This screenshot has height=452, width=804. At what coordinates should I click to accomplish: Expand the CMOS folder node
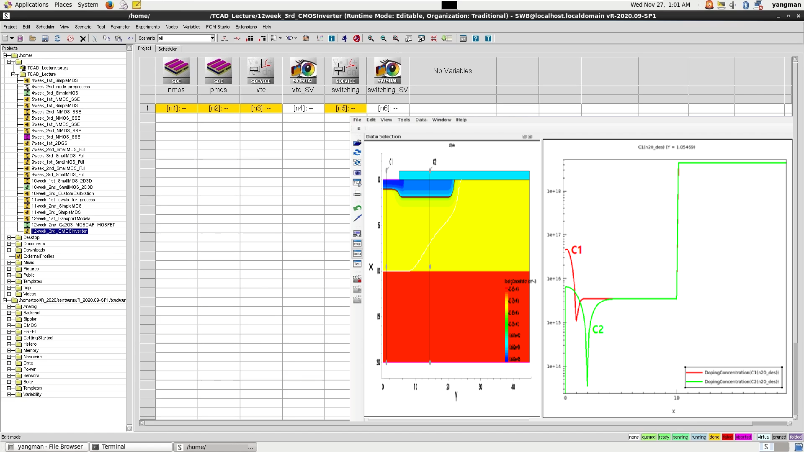[9, 325]
